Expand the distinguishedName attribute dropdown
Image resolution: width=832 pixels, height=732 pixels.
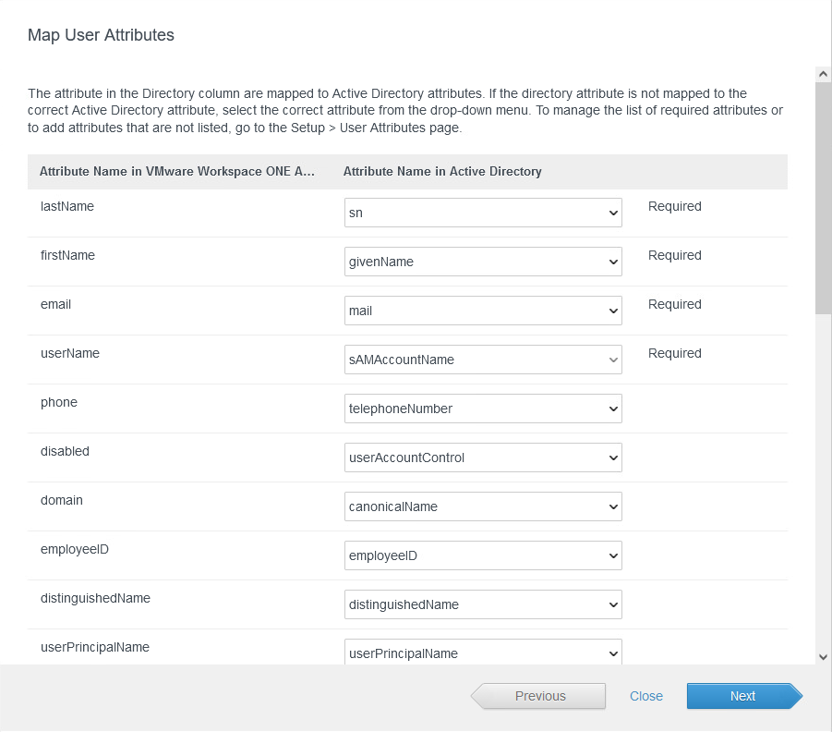coord(483,605)
